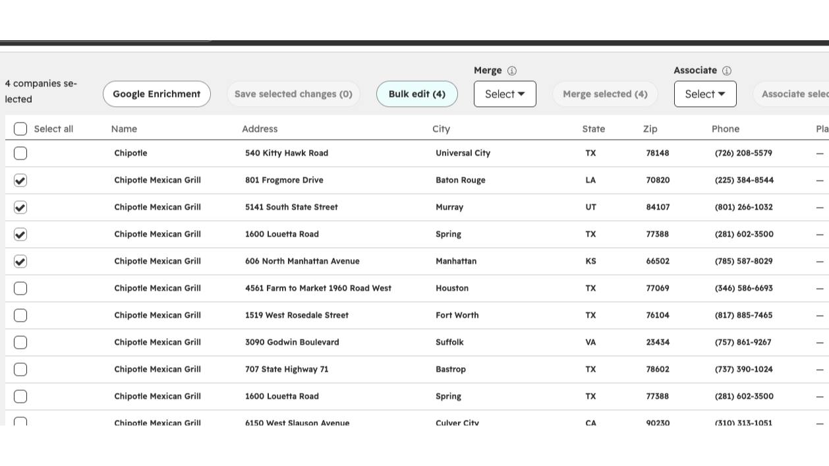The width and height of the screenshot is (829, 466).
Task: Click the "Universal City" city cell
Action: coord(463,153)
